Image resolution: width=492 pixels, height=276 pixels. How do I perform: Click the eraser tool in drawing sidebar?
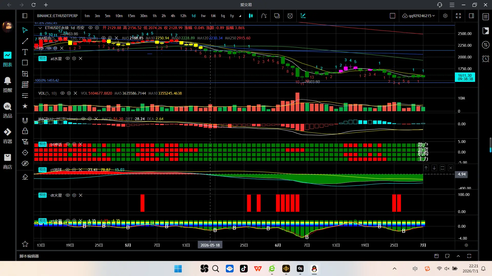coord(25,177)
